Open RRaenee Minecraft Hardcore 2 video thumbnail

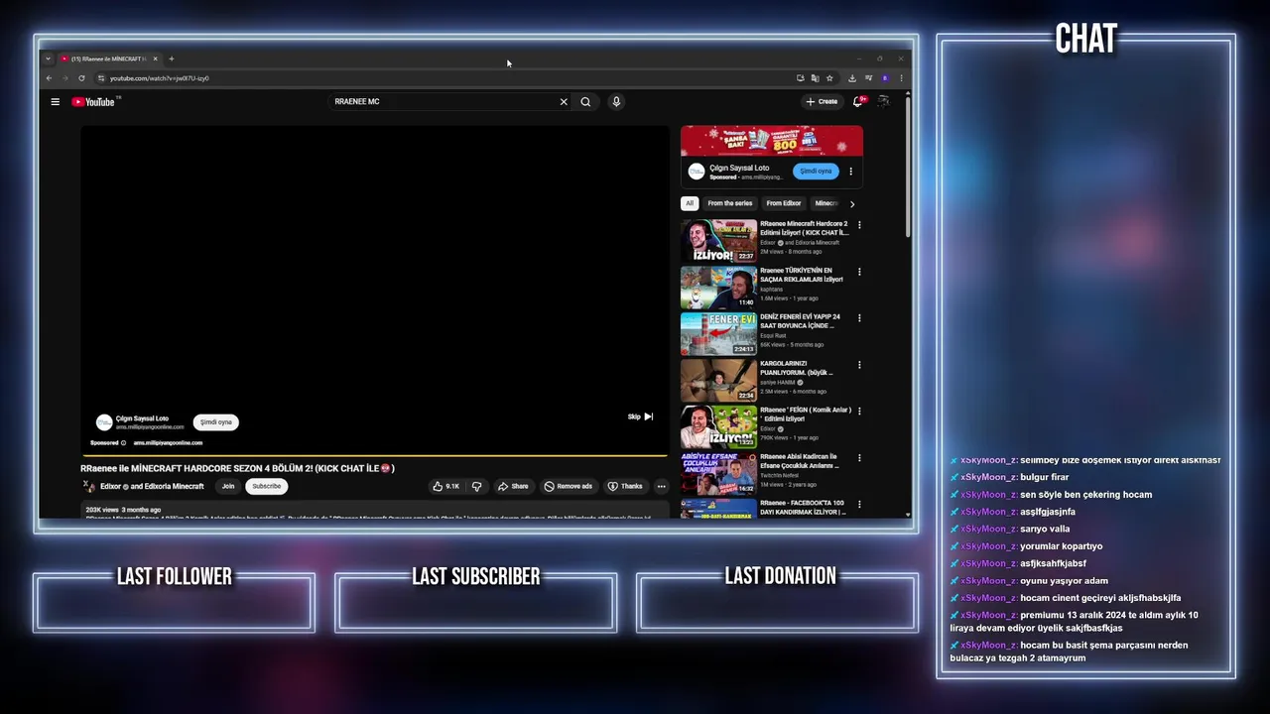pyautogui.click(x=718, y=241)
